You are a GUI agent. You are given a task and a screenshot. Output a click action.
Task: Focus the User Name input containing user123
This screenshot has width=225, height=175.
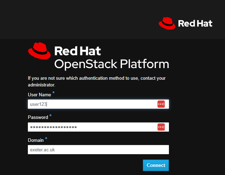[x=98, y=104]
